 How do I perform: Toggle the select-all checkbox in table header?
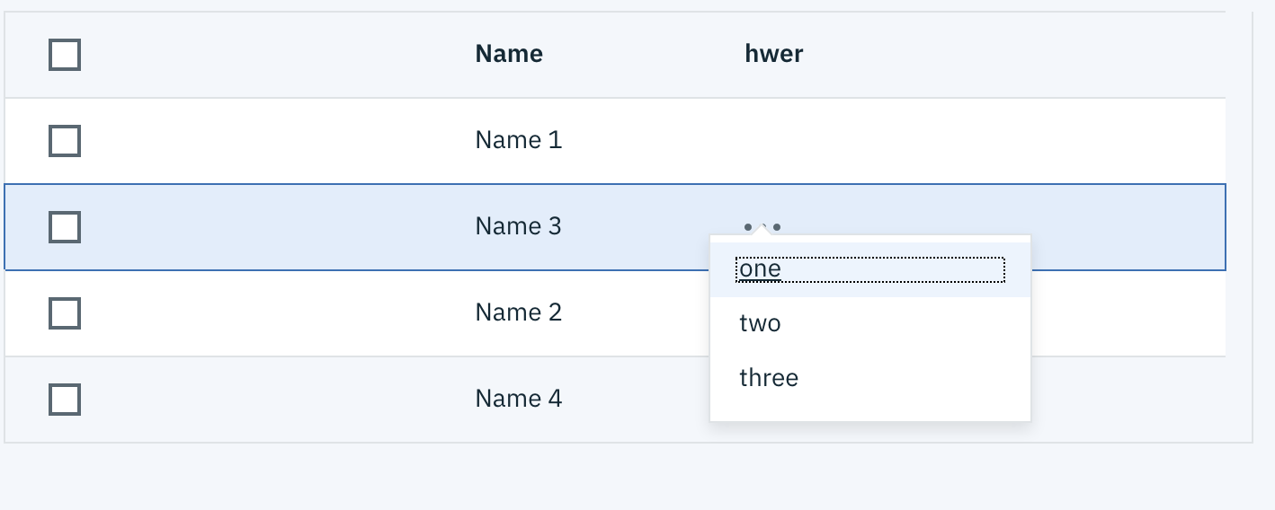point(65,55)
